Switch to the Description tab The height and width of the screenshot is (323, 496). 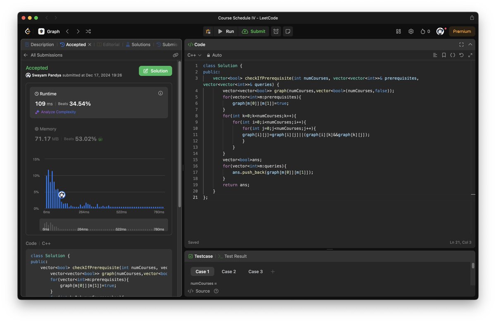click(x=39, y=45)
